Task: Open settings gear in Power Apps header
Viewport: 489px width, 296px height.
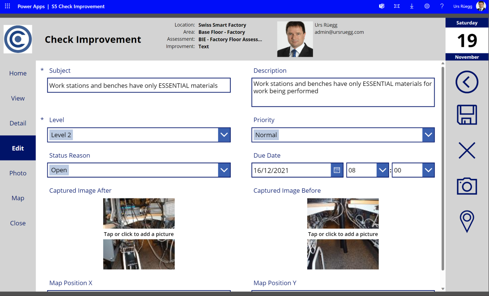Action: 427,6
